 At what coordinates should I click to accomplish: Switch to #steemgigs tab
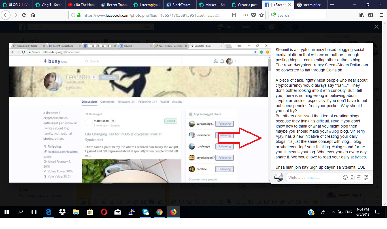(147, 5)
